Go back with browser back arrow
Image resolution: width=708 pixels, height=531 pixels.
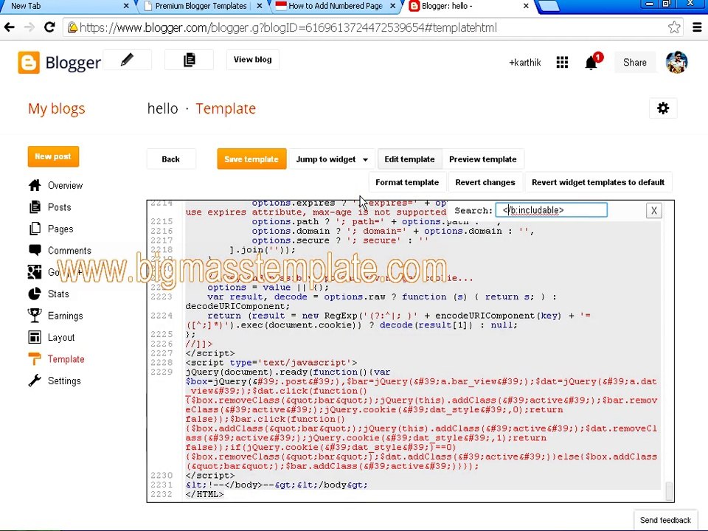(10, 27)
